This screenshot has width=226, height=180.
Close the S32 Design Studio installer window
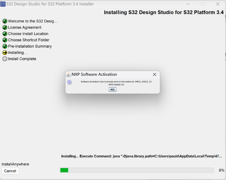click(218, 4)
